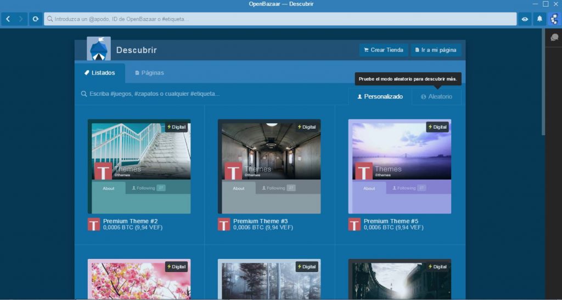The image size is (562, 300).
Task: Click price 0,0006 BTC under Premium Theme #3
Action: tap(249, 227)
